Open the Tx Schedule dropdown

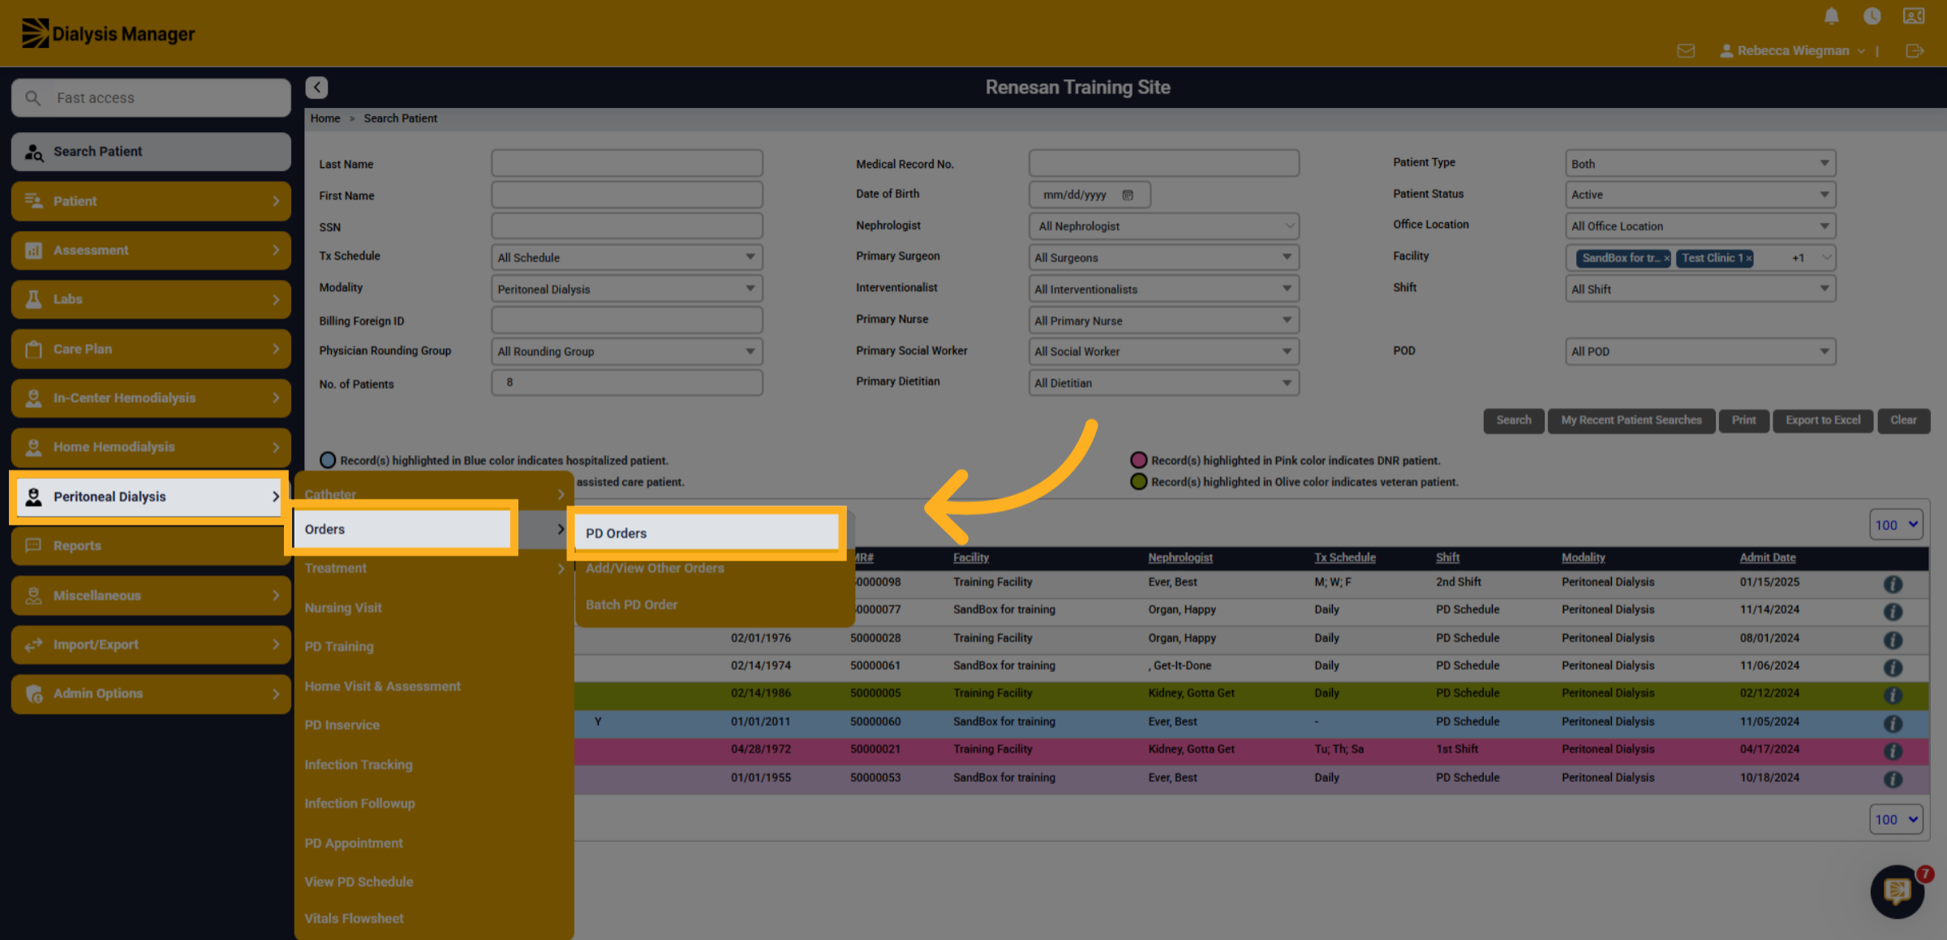pos(626,257)
